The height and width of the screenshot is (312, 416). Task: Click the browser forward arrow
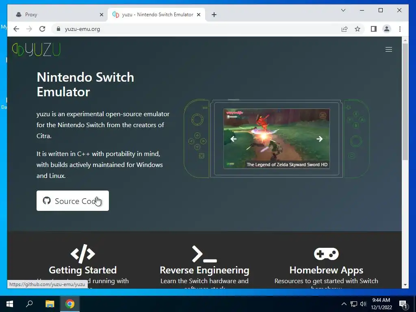pyautogui.click(x=29, y=29)
